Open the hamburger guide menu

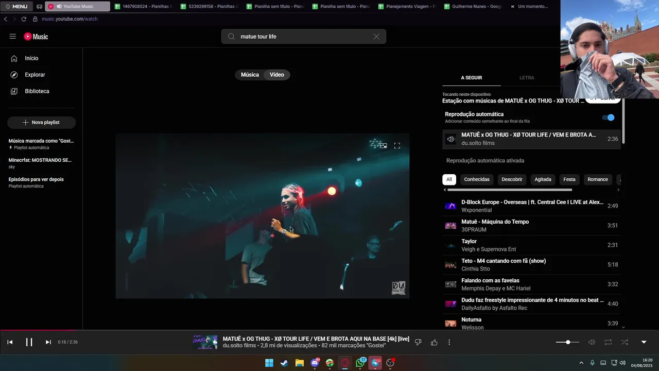pyautogui.click(x=12, y=37)
